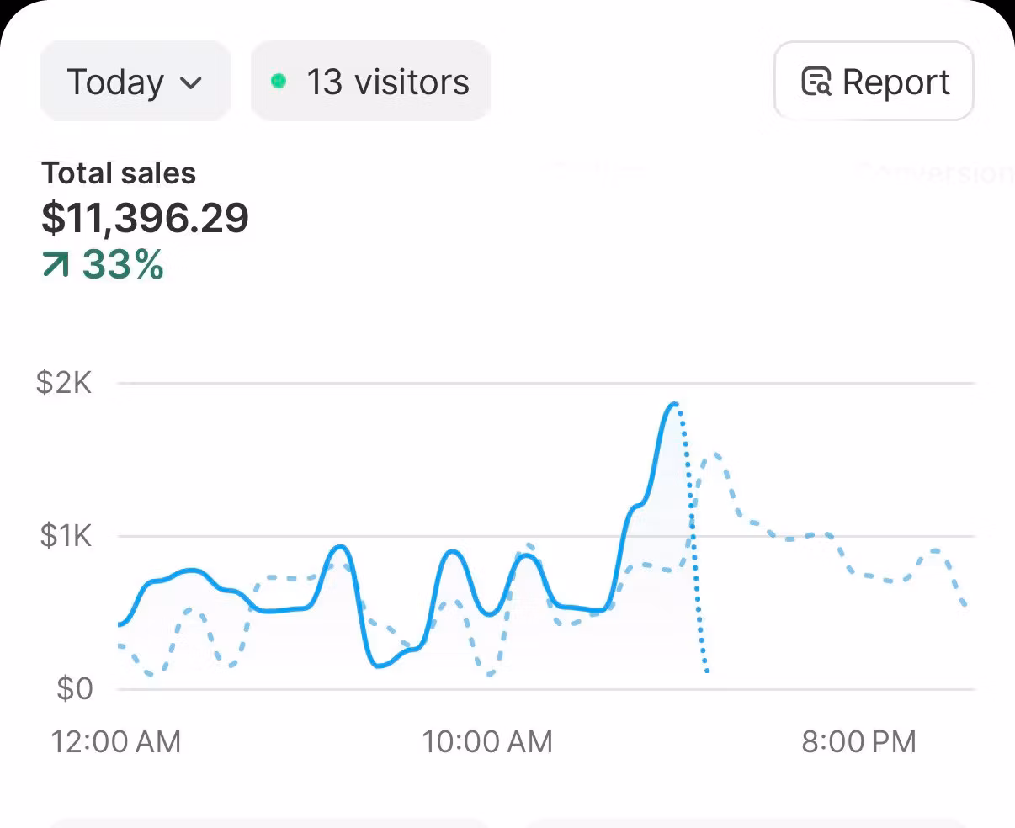Screen dimensions: 1015x828
Task: Select the Total sales metric tab
Action: point(119,173)
